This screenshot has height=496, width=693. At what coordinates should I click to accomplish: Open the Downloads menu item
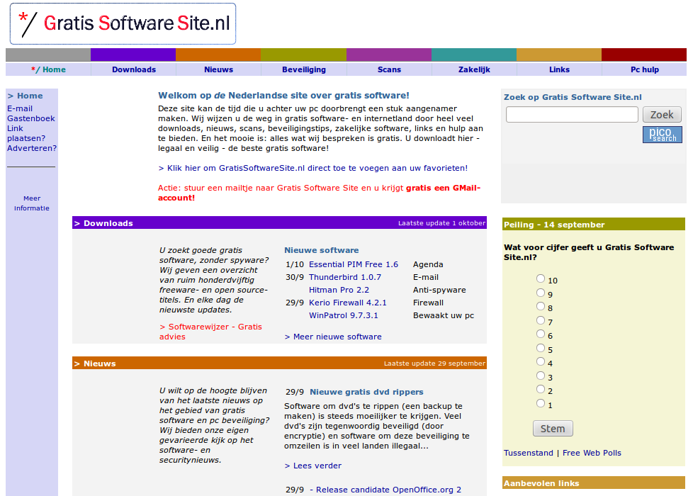click(x=133, y=69)
